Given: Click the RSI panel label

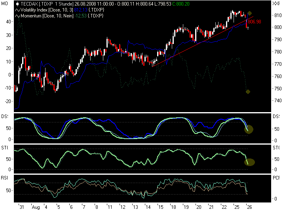Looking at the screenshot, I should pos(4,178).
